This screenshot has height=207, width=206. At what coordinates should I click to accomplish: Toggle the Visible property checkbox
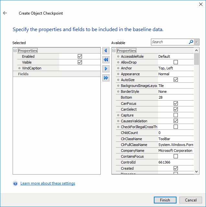pyautogui.click(x=80, y=62)
